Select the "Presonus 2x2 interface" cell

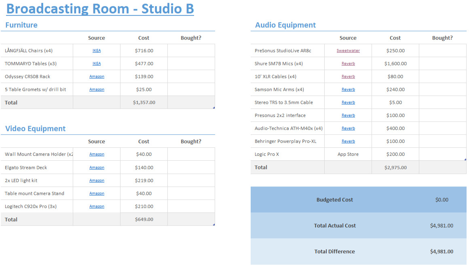point(287,115)
